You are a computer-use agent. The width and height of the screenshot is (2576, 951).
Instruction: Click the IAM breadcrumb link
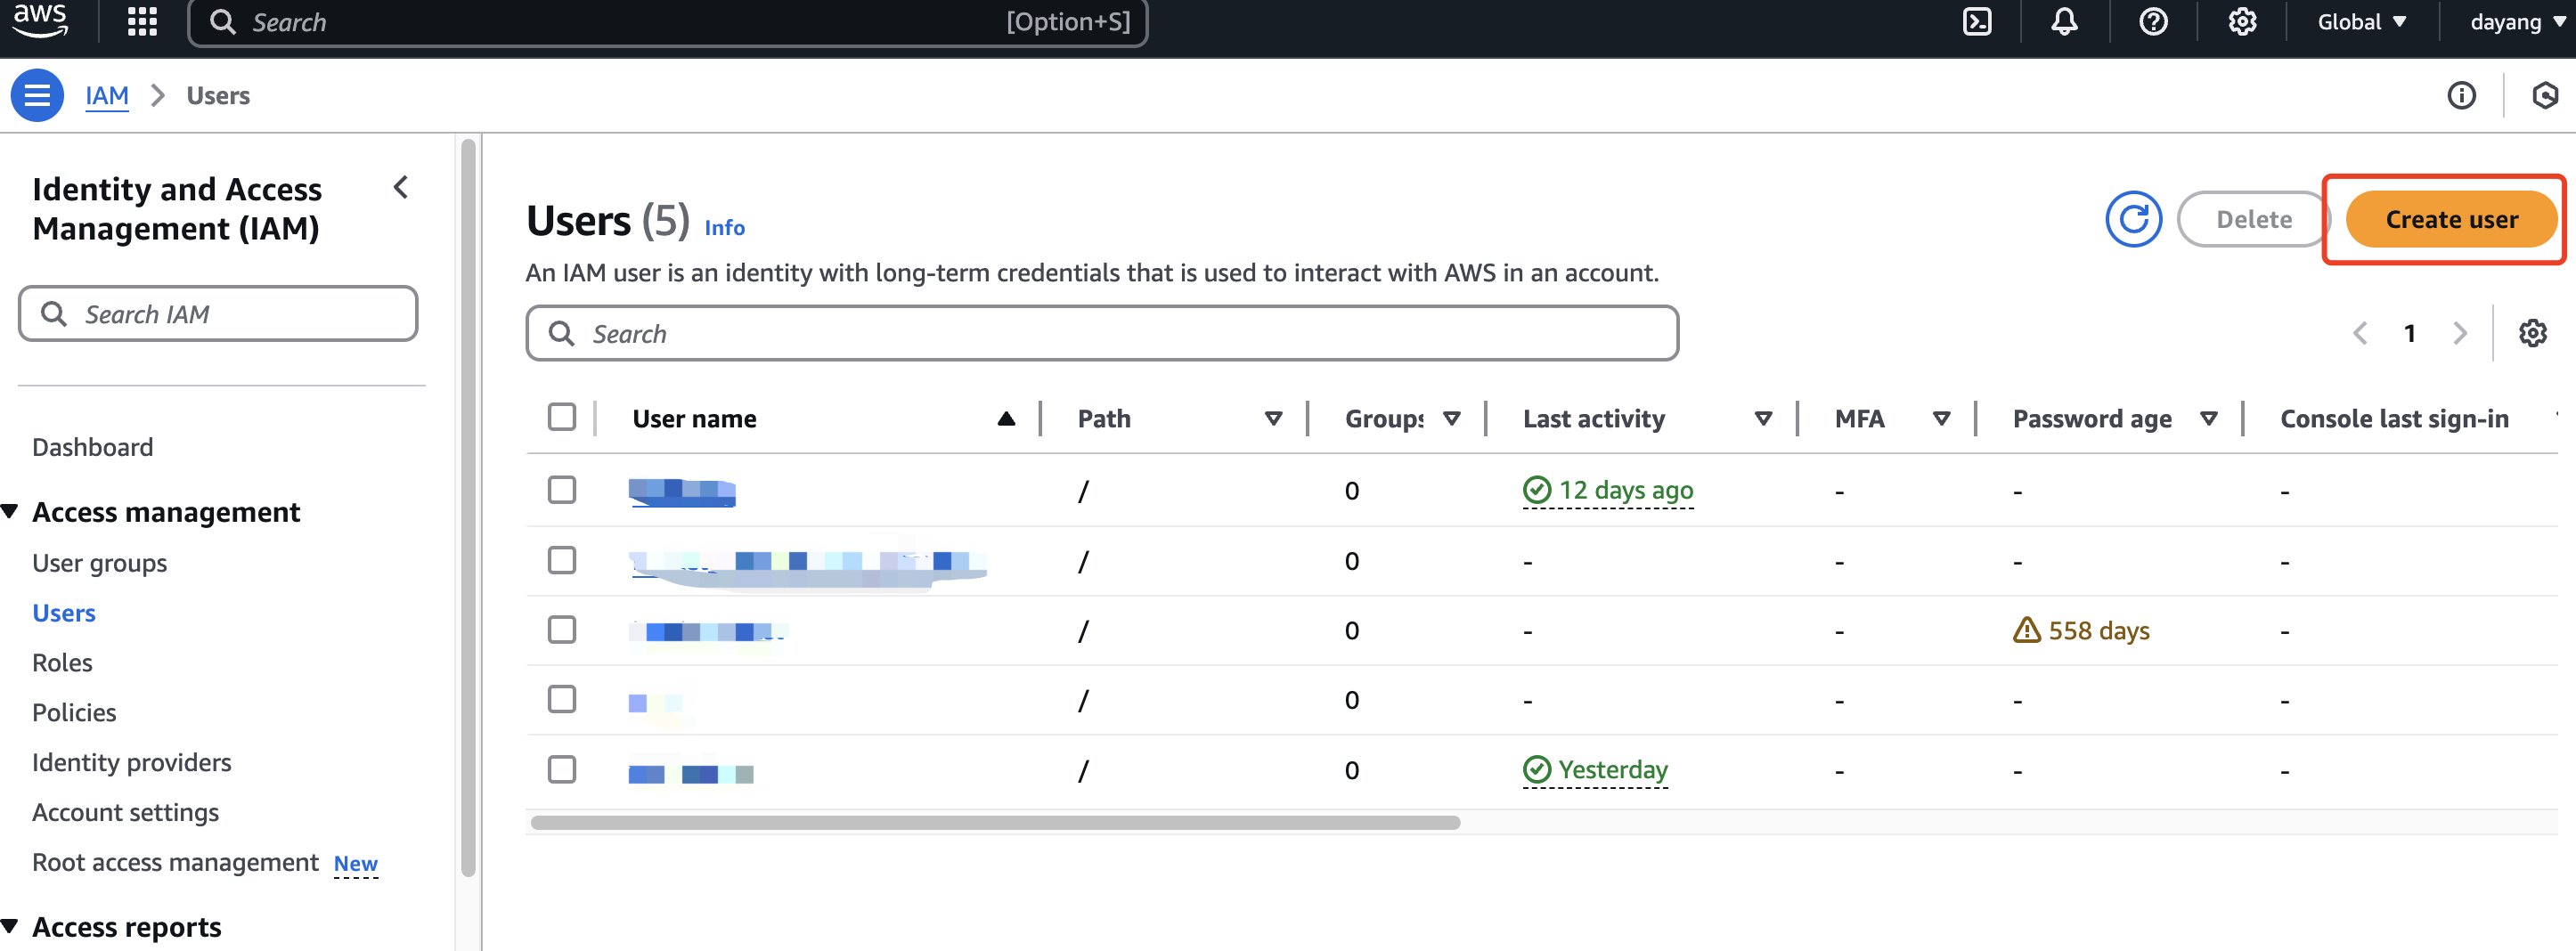point(107,95)
